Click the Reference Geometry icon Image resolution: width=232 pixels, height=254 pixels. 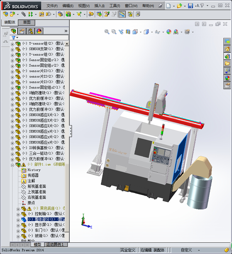tap(79, 14)
